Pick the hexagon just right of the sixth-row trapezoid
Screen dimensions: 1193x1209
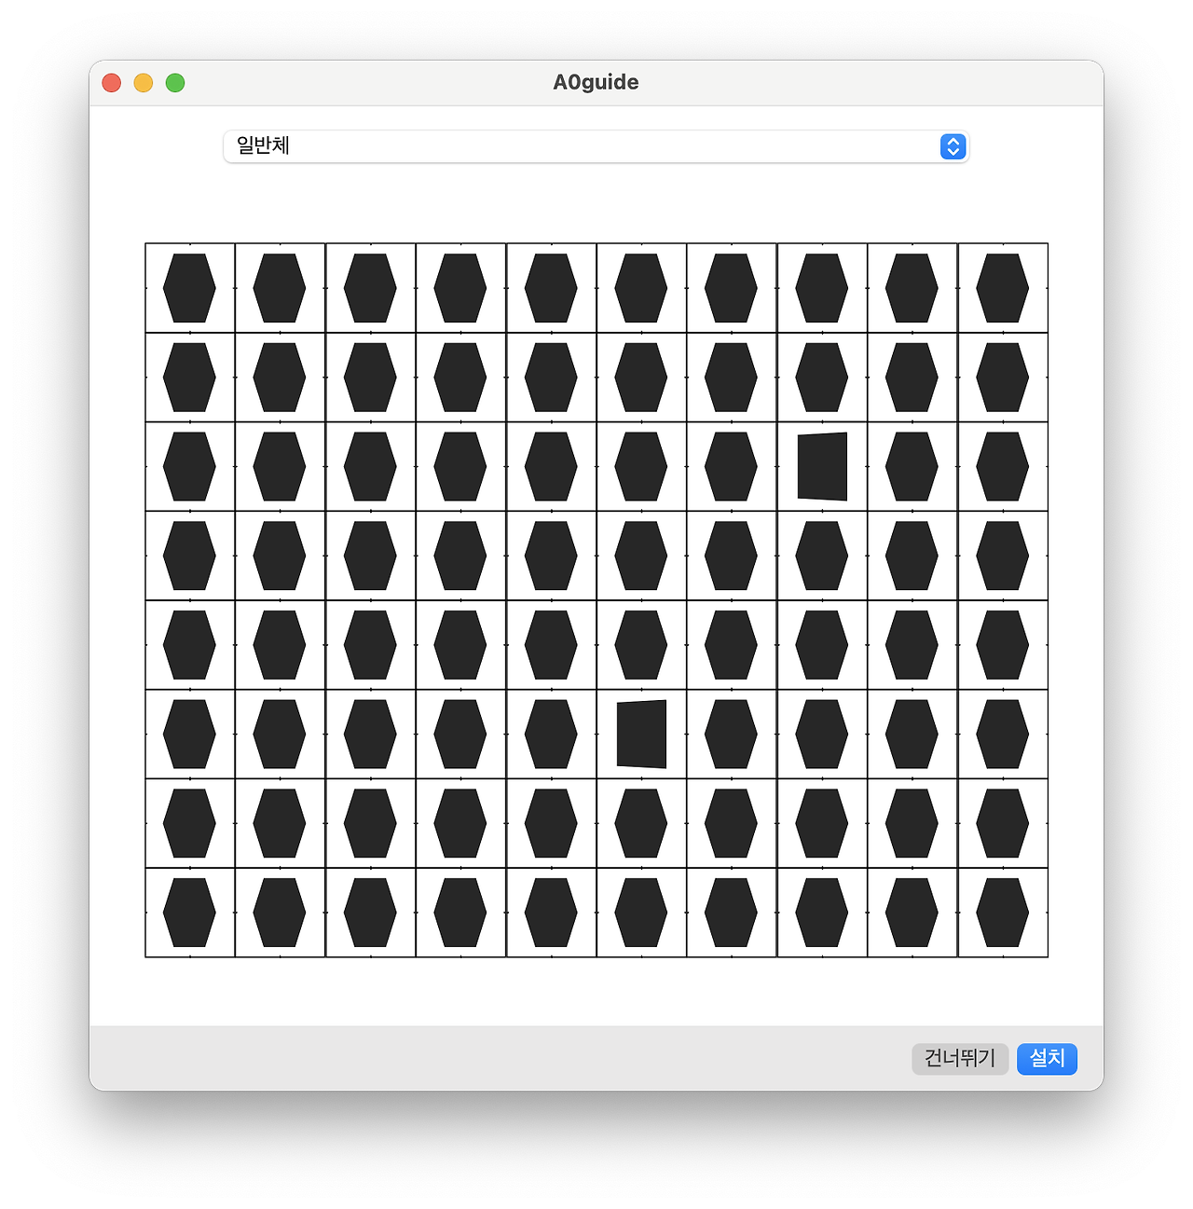pos(732,734)
